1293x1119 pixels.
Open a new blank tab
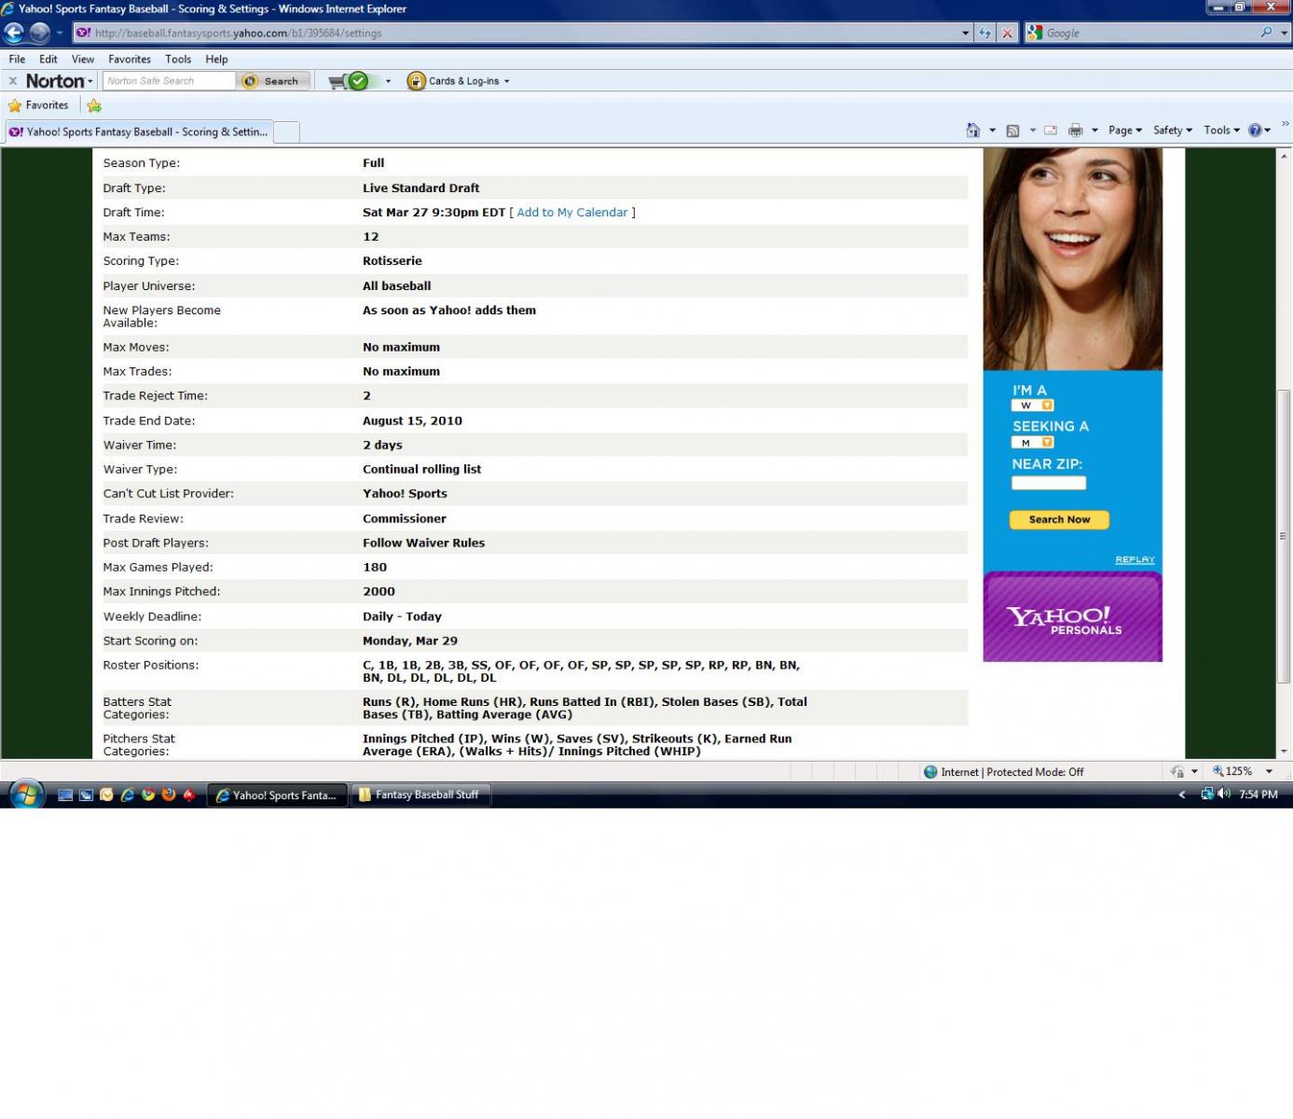click(x=286, y=132)
